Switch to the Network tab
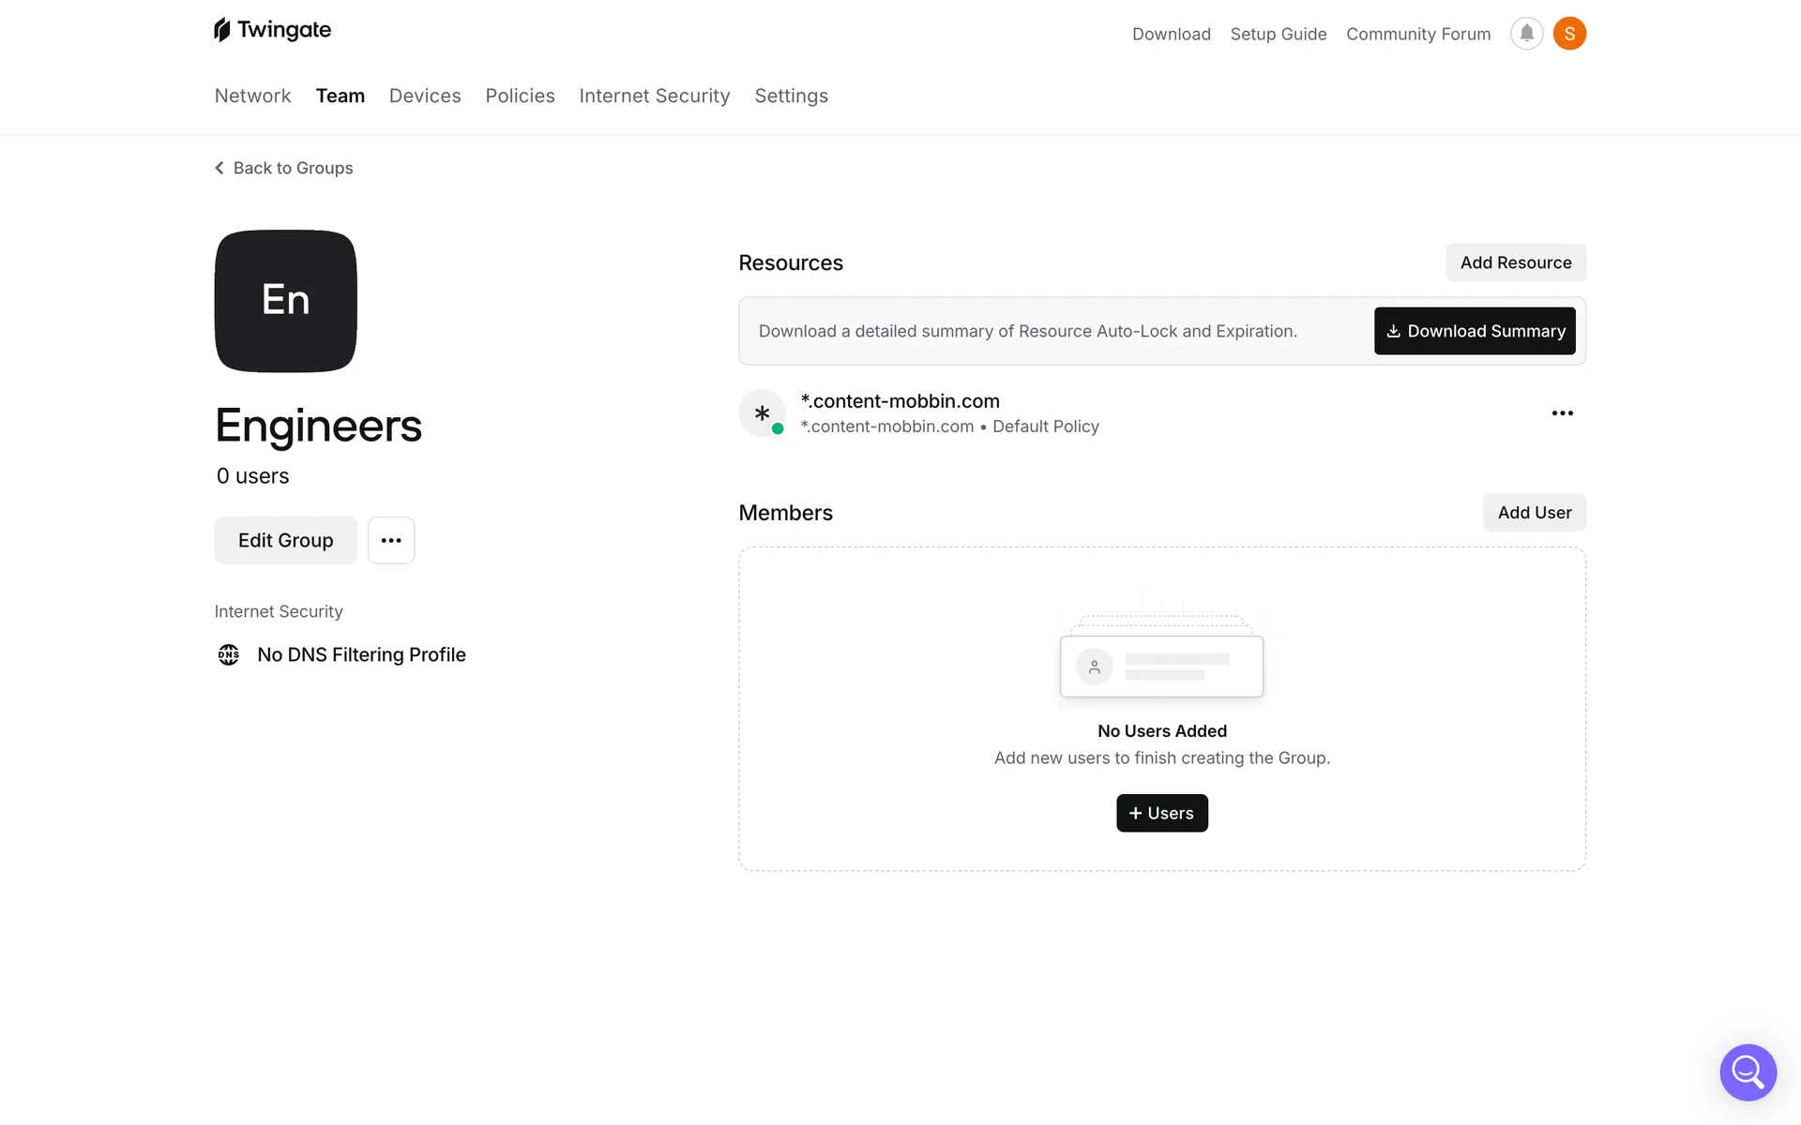Viewport: 1801px width, 1125px height. [x=252, y=96]
